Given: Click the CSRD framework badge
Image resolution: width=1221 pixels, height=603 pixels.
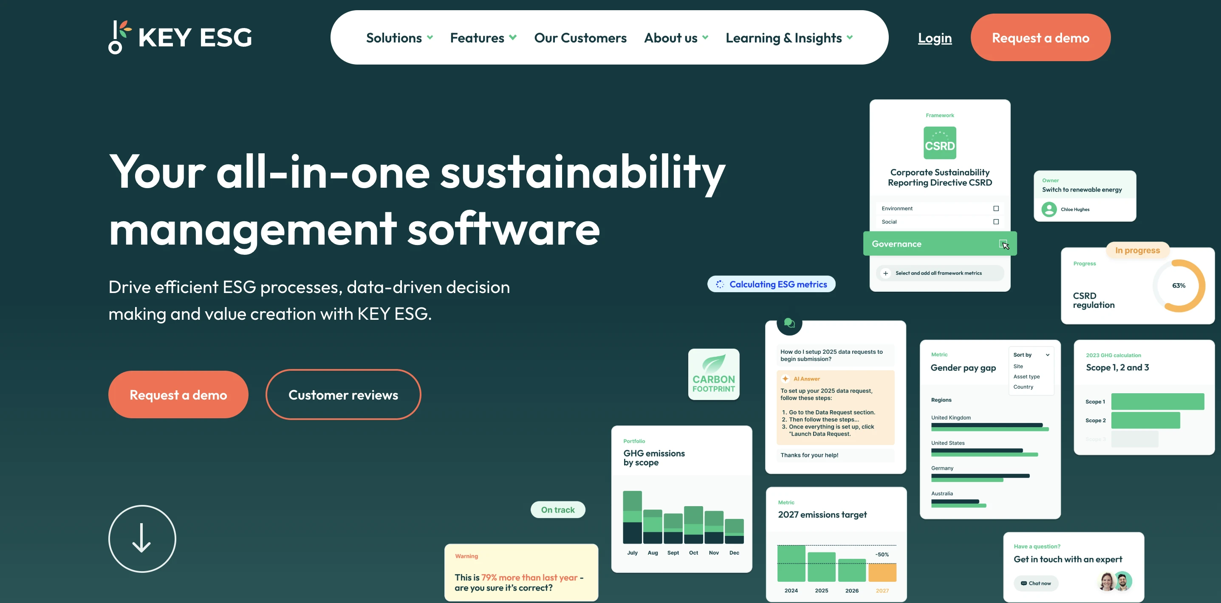Looking at the screenshot, I should (939, 143).
